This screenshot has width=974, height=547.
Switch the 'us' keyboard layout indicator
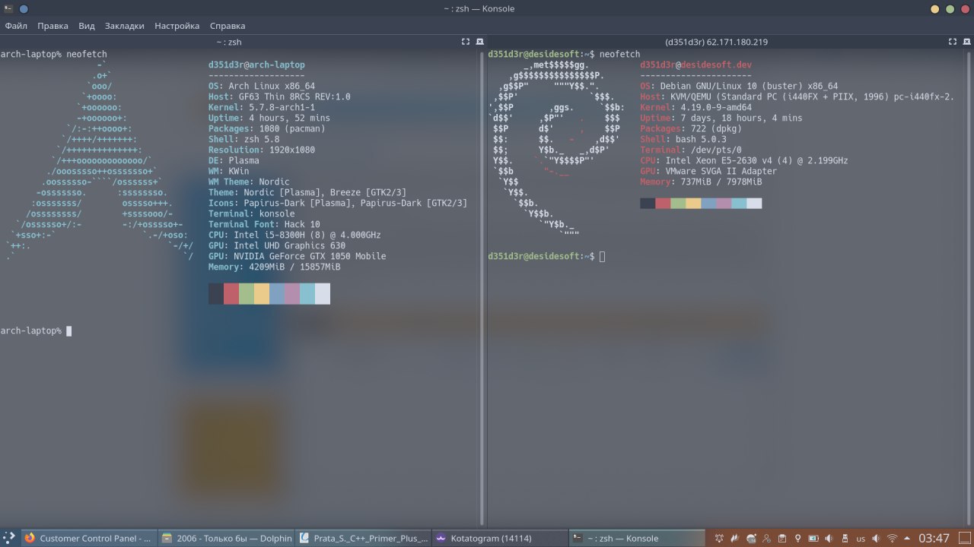(x=861, y=538)
